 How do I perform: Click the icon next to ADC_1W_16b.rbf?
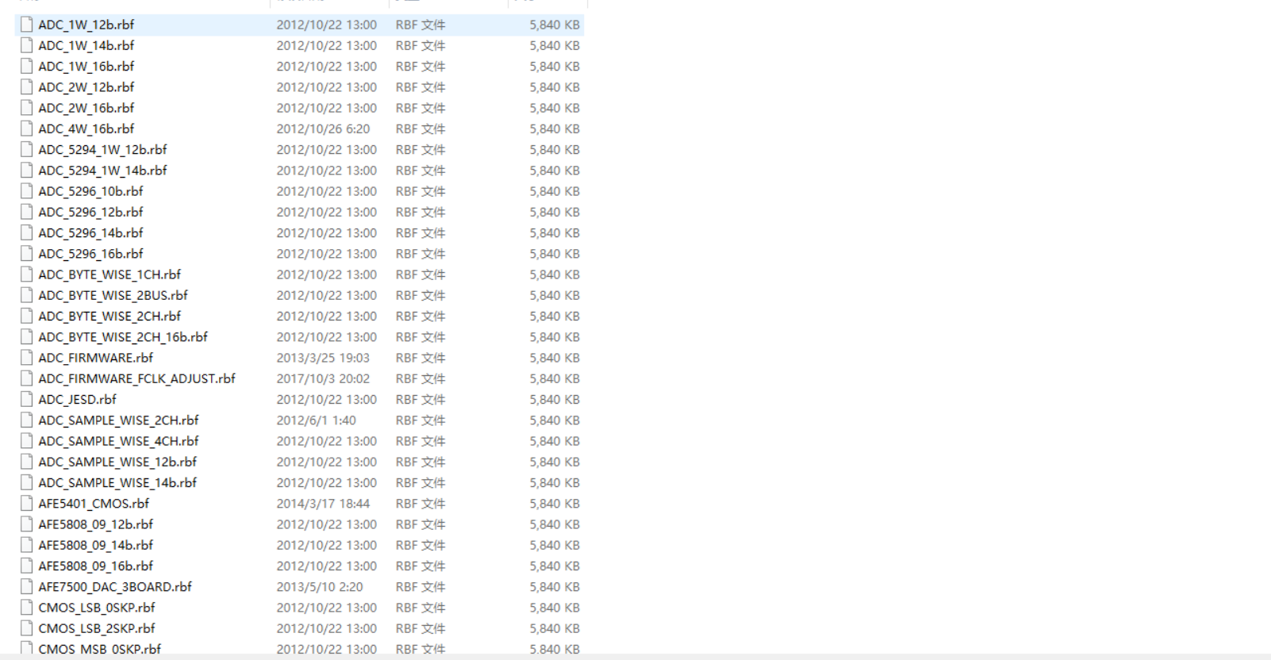pos(27,66)
